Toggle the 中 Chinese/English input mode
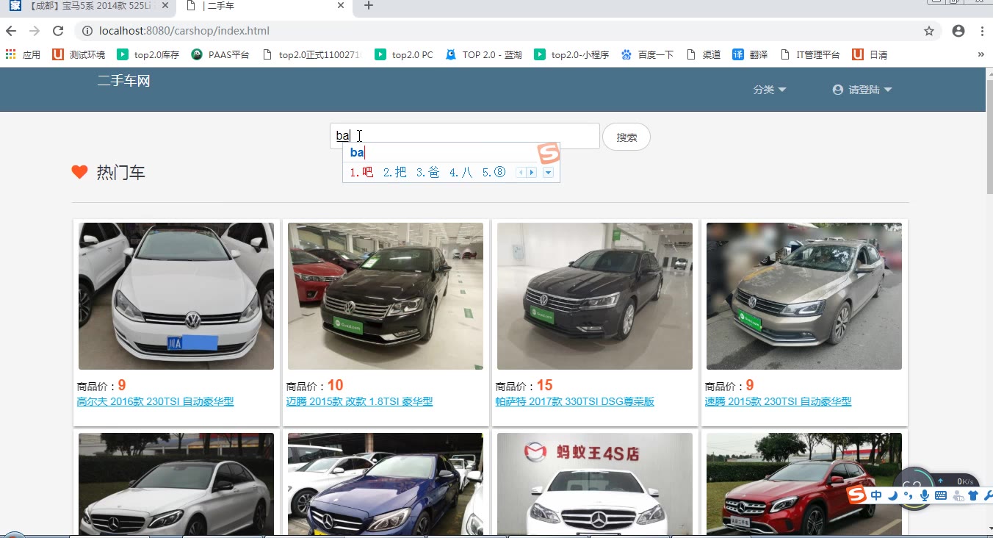 click(876, 495)
